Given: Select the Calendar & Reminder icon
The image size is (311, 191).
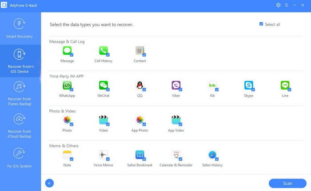Looking at the screenshot, I should pos(176,155).
